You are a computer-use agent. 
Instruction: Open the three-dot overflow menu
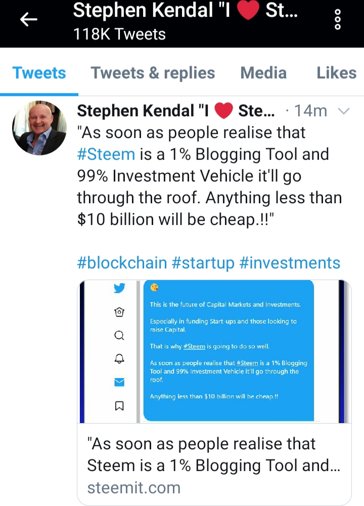click(338, 20)
